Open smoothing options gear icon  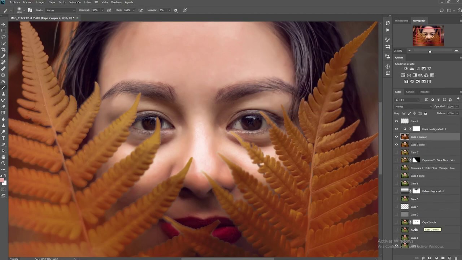click(176, 10)
